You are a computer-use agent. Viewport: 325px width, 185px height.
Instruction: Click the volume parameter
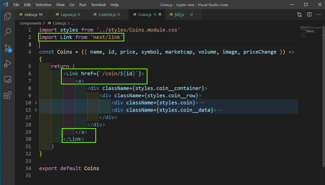207,52
